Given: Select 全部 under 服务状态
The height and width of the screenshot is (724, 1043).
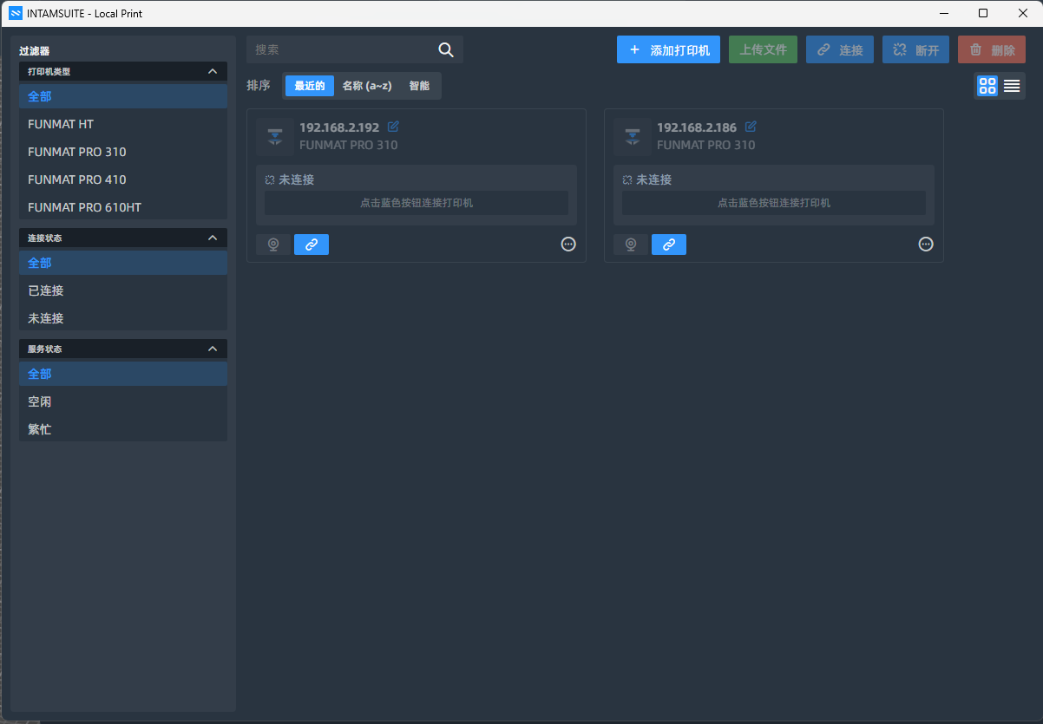Looking at the screenshot, I should click(123, 374).
